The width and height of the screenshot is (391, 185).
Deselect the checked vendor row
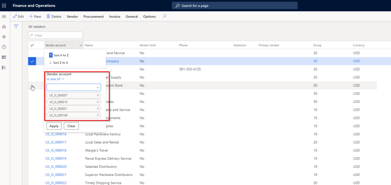pyautogui.click(x=32, y=61)
